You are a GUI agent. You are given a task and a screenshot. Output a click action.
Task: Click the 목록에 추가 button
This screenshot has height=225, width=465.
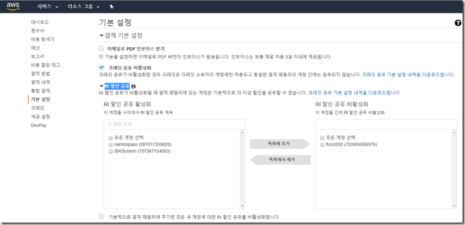click(280, 144)
